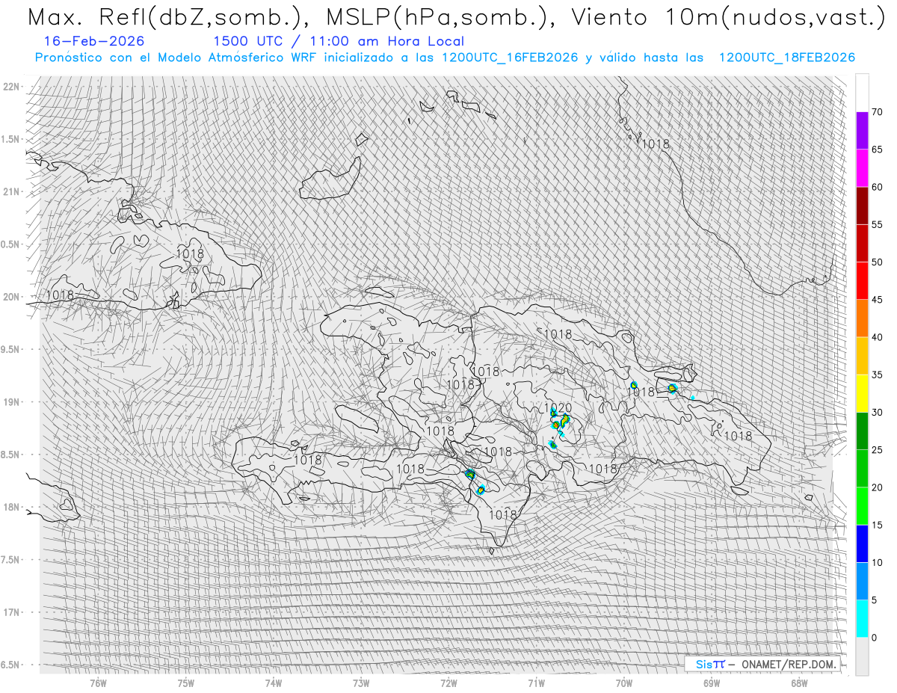Click Saona Island off southeast Dominican coast

click(x=741, y=490)
